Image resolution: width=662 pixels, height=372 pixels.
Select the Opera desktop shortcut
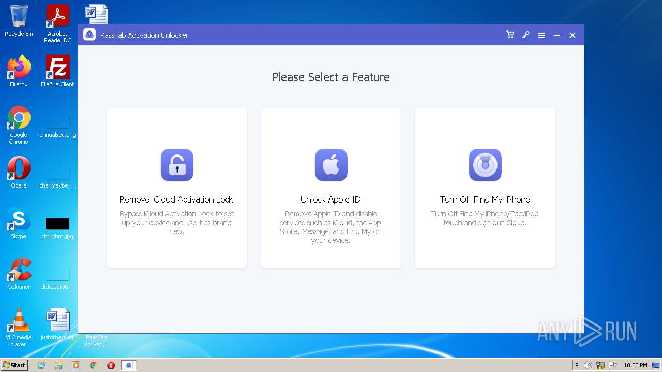coord(19,173)
